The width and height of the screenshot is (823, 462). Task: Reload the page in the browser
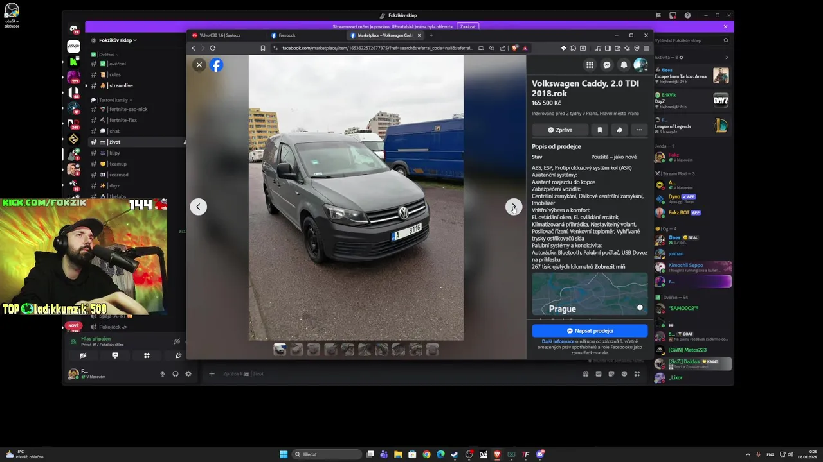(x=213, y=48)
